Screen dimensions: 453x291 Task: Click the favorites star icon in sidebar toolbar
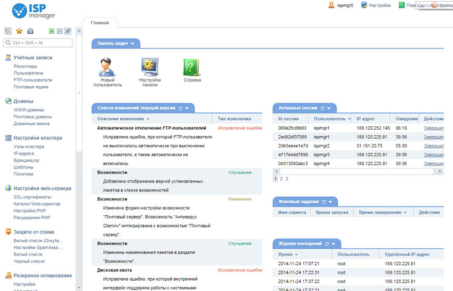[x=19, y=31]
